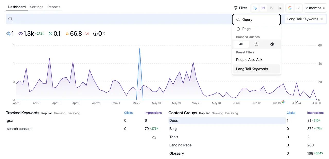
Task: Open the 3 months date range dropdown
Action: point(315,8)
